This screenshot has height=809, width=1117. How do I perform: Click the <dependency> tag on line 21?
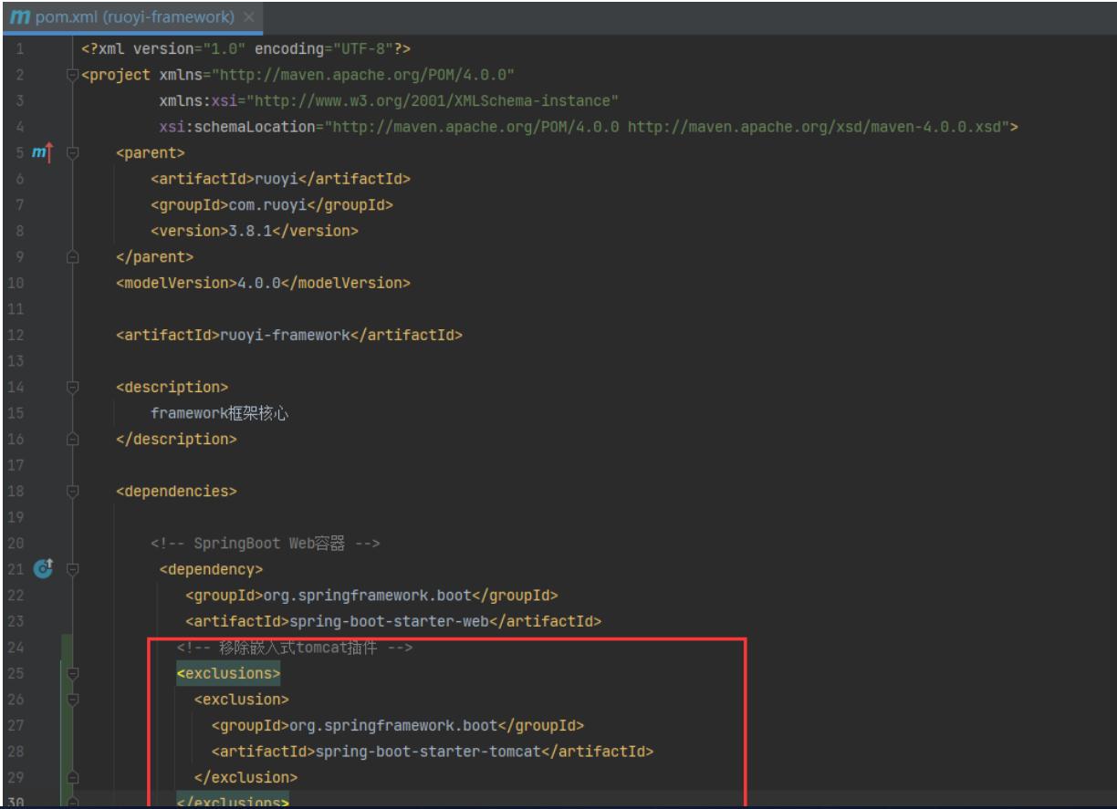point(211,569)
